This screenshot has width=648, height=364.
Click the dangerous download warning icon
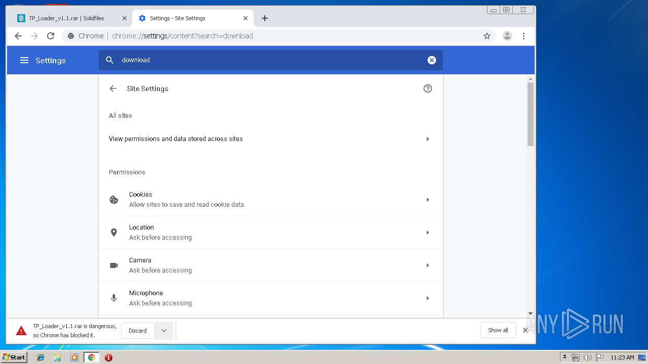[x=21, y=331]
